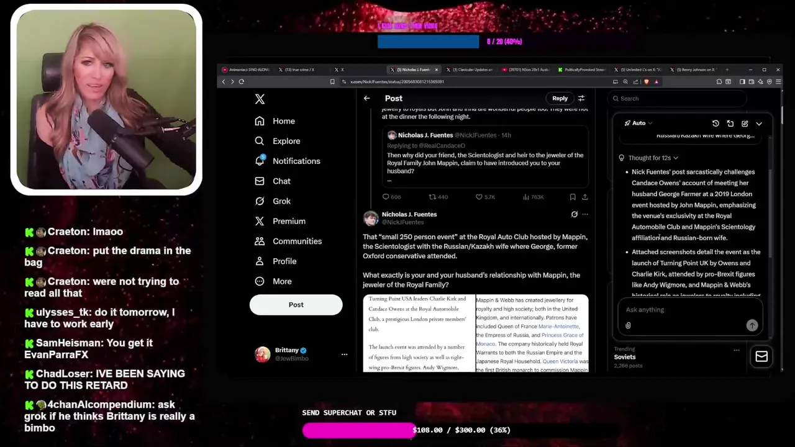
Task: Open Notifications in the X sidebar
Action: pos(287,161)
